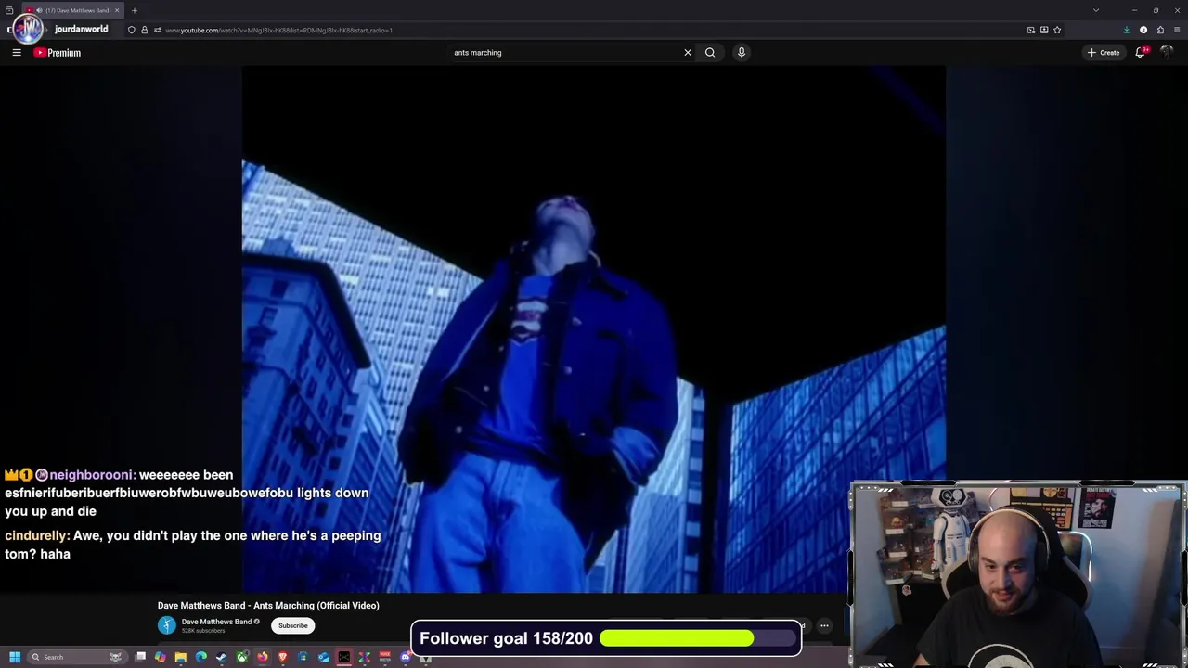The height and width of the screenshot is (668, 1188).
Task: Click the Ants Marching video title
Action: [268, 606]
